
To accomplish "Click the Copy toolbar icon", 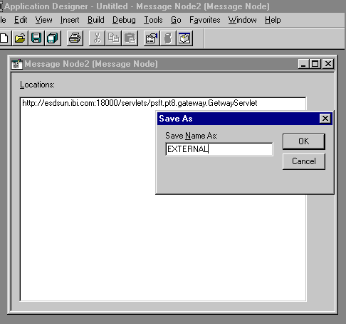I will [113, 38].
